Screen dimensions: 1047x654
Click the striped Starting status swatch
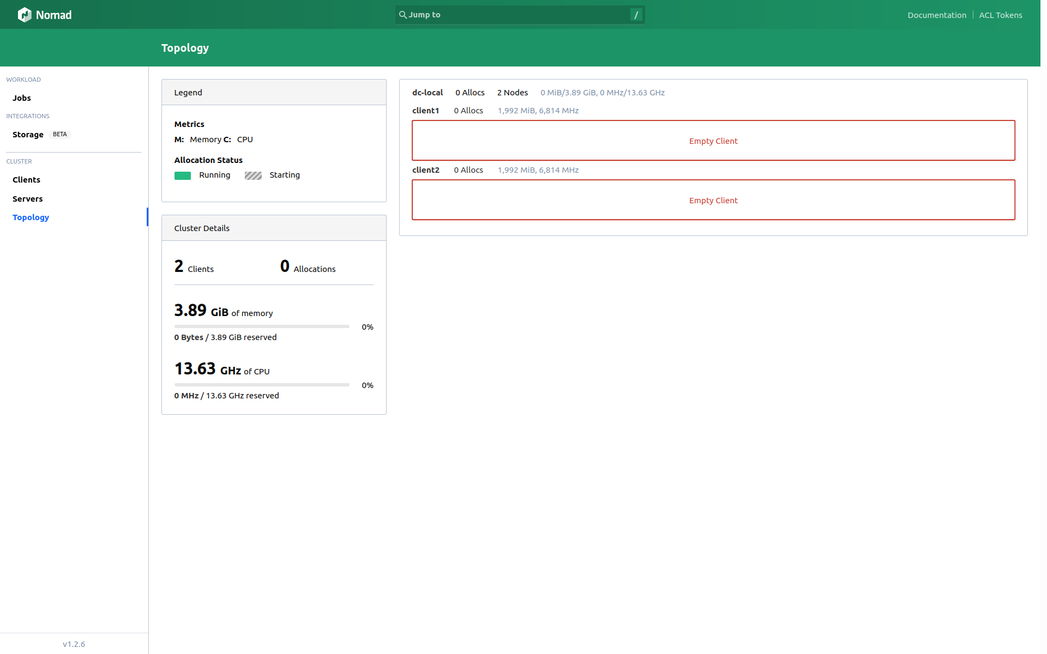[x=253, y=175]
